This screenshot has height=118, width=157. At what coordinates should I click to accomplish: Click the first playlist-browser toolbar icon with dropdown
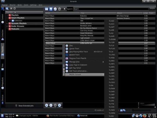3,9
